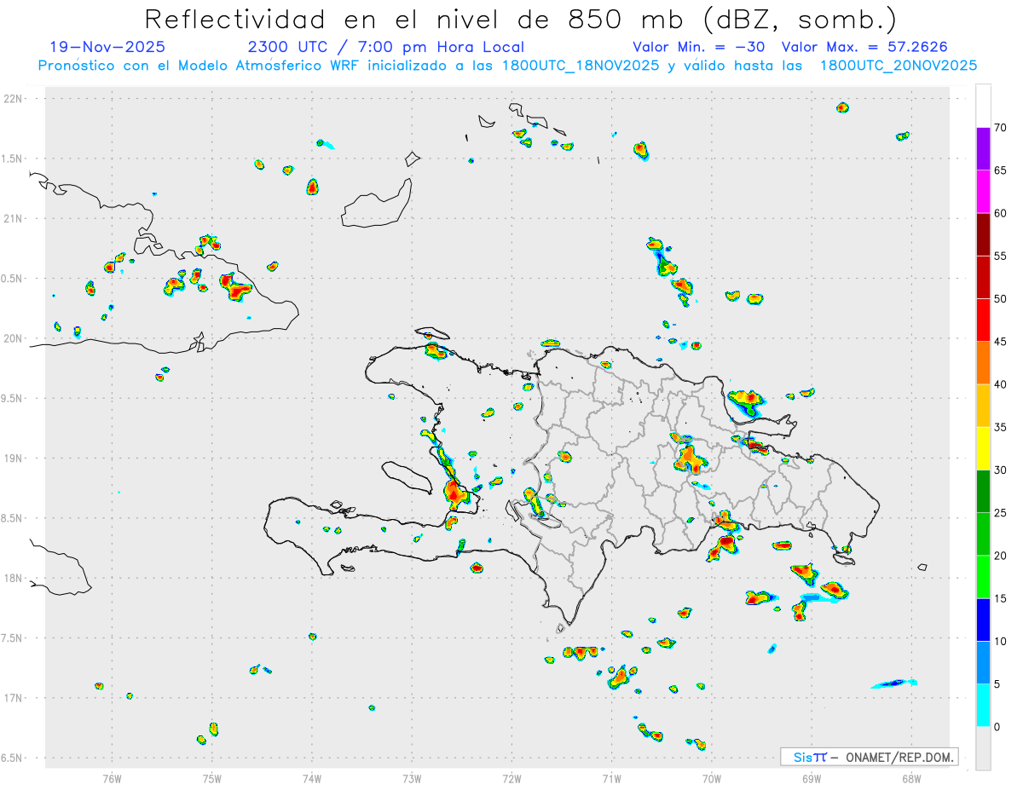
Task: Click the '70W' longitude label
Action: pos(712,779)
